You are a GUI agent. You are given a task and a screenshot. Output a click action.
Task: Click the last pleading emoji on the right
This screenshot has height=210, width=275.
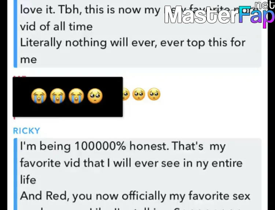click(154, 94)
